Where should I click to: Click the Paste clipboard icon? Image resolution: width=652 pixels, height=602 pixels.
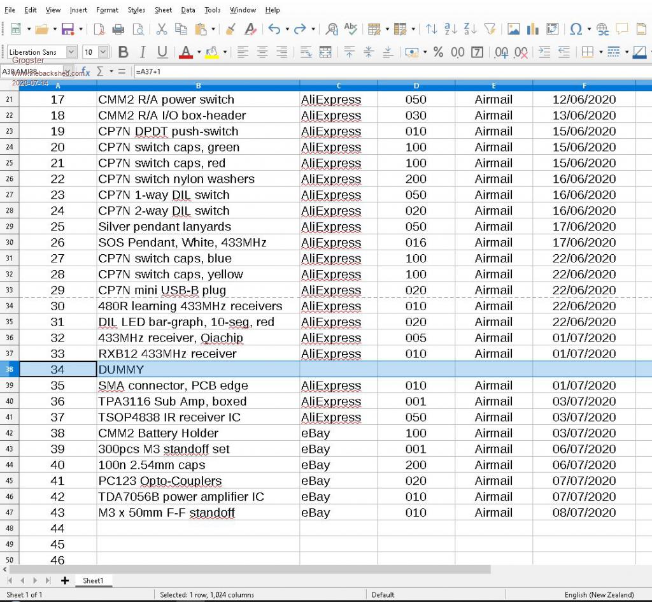pos(201,29)
